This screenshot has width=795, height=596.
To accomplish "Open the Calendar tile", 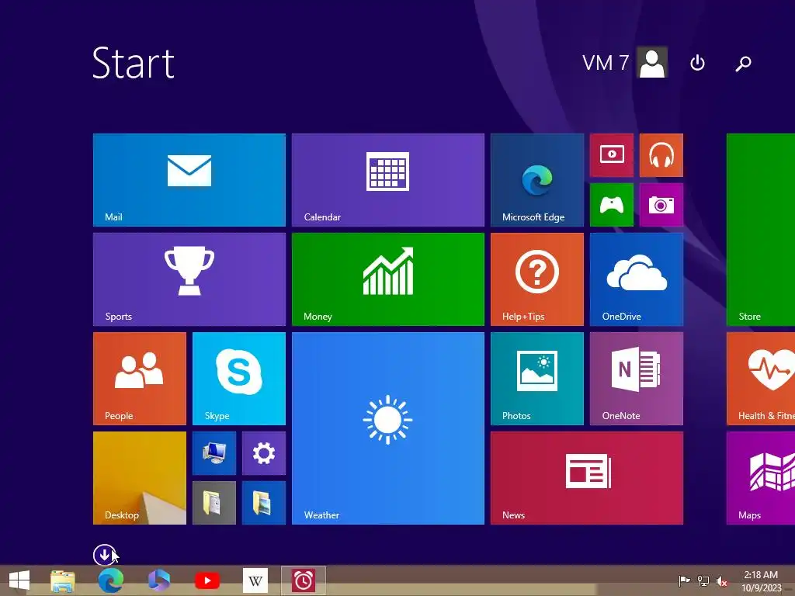I will click(388, 180).
